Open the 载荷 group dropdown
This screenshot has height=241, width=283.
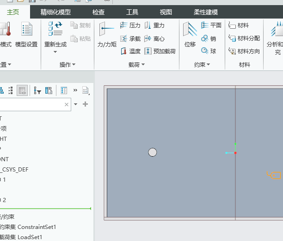[x=136, y=64]
